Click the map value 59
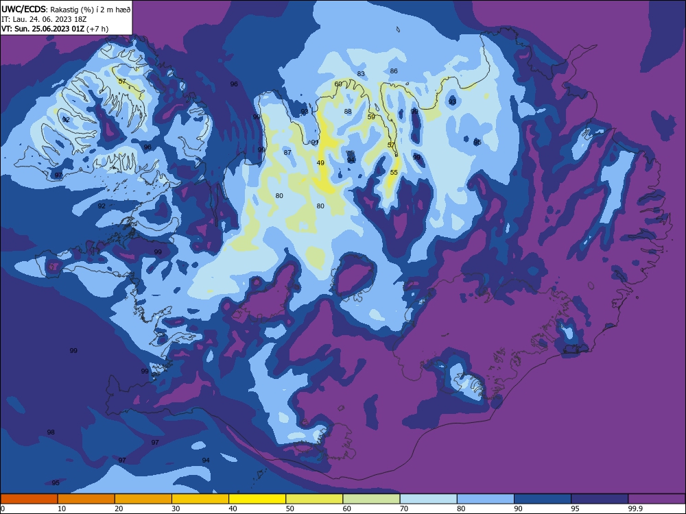This screenshot has height=514, width=686. (x=371, y=117)
